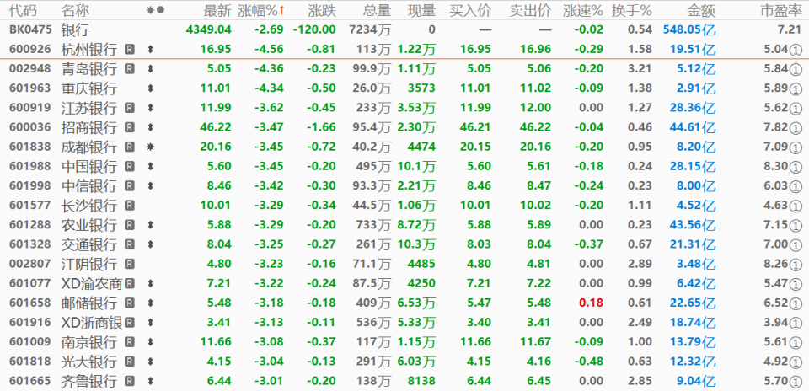Select the 长沙银行 stock name
The image size is (809, 391).
coord(88,206)
